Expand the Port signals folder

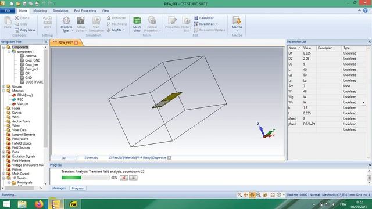pyautogui.click(x=9, y=183)
